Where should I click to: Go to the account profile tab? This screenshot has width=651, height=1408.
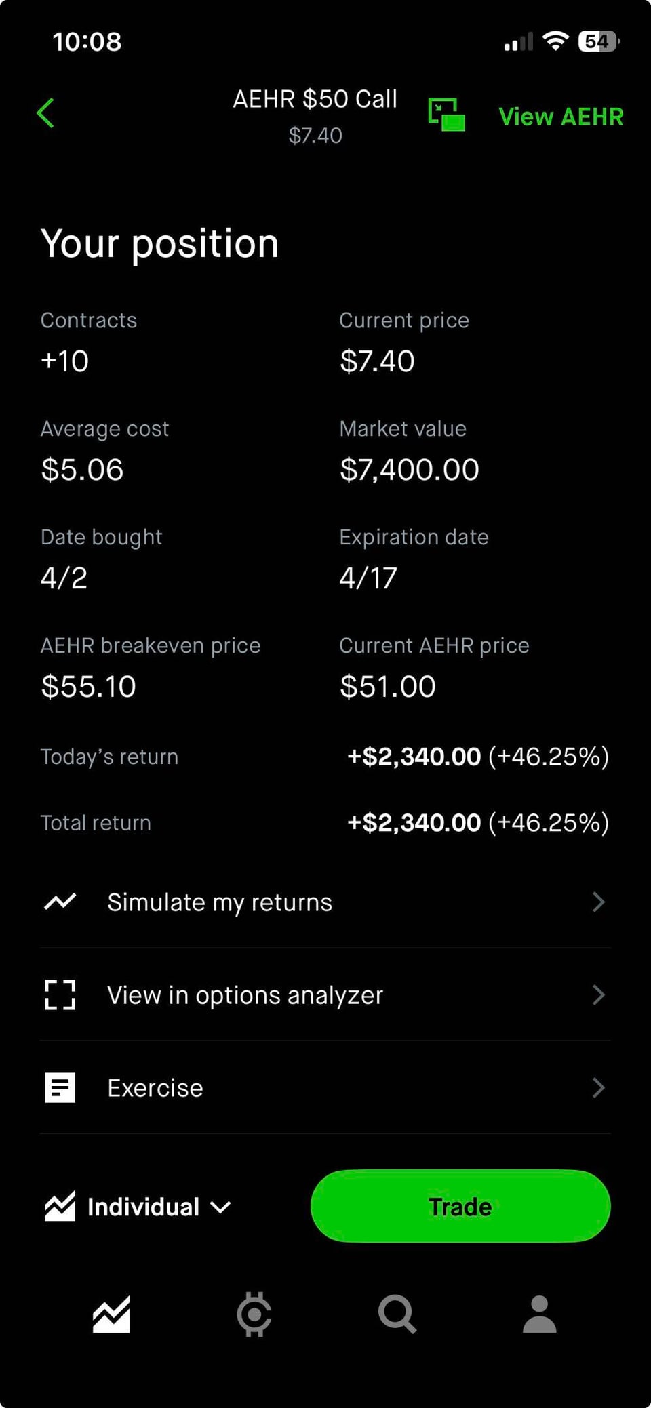(540, 1314)
